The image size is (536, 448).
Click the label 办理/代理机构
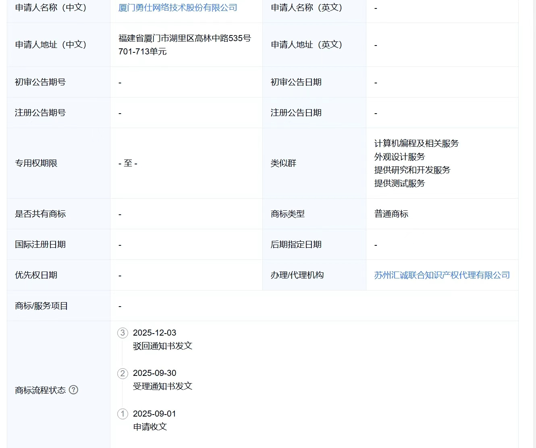pyautogui.click(x=297, y=275)
